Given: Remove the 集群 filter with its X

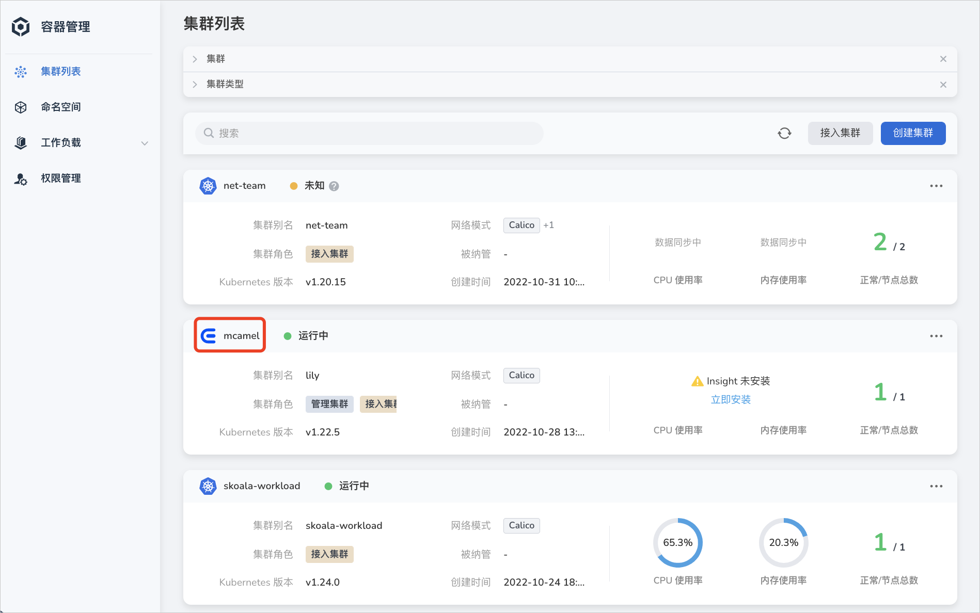Looking at the screenshot, I should pyautogui.click(x=943, y=59).
